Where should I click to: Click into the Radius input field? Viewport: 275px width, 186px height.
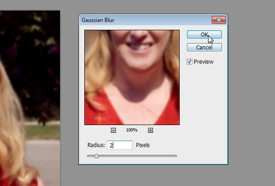[x=120, y=145]
